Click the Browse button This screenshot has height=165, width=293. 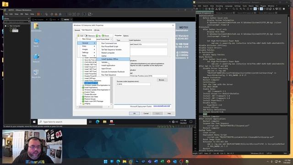[x=162, y=80]
